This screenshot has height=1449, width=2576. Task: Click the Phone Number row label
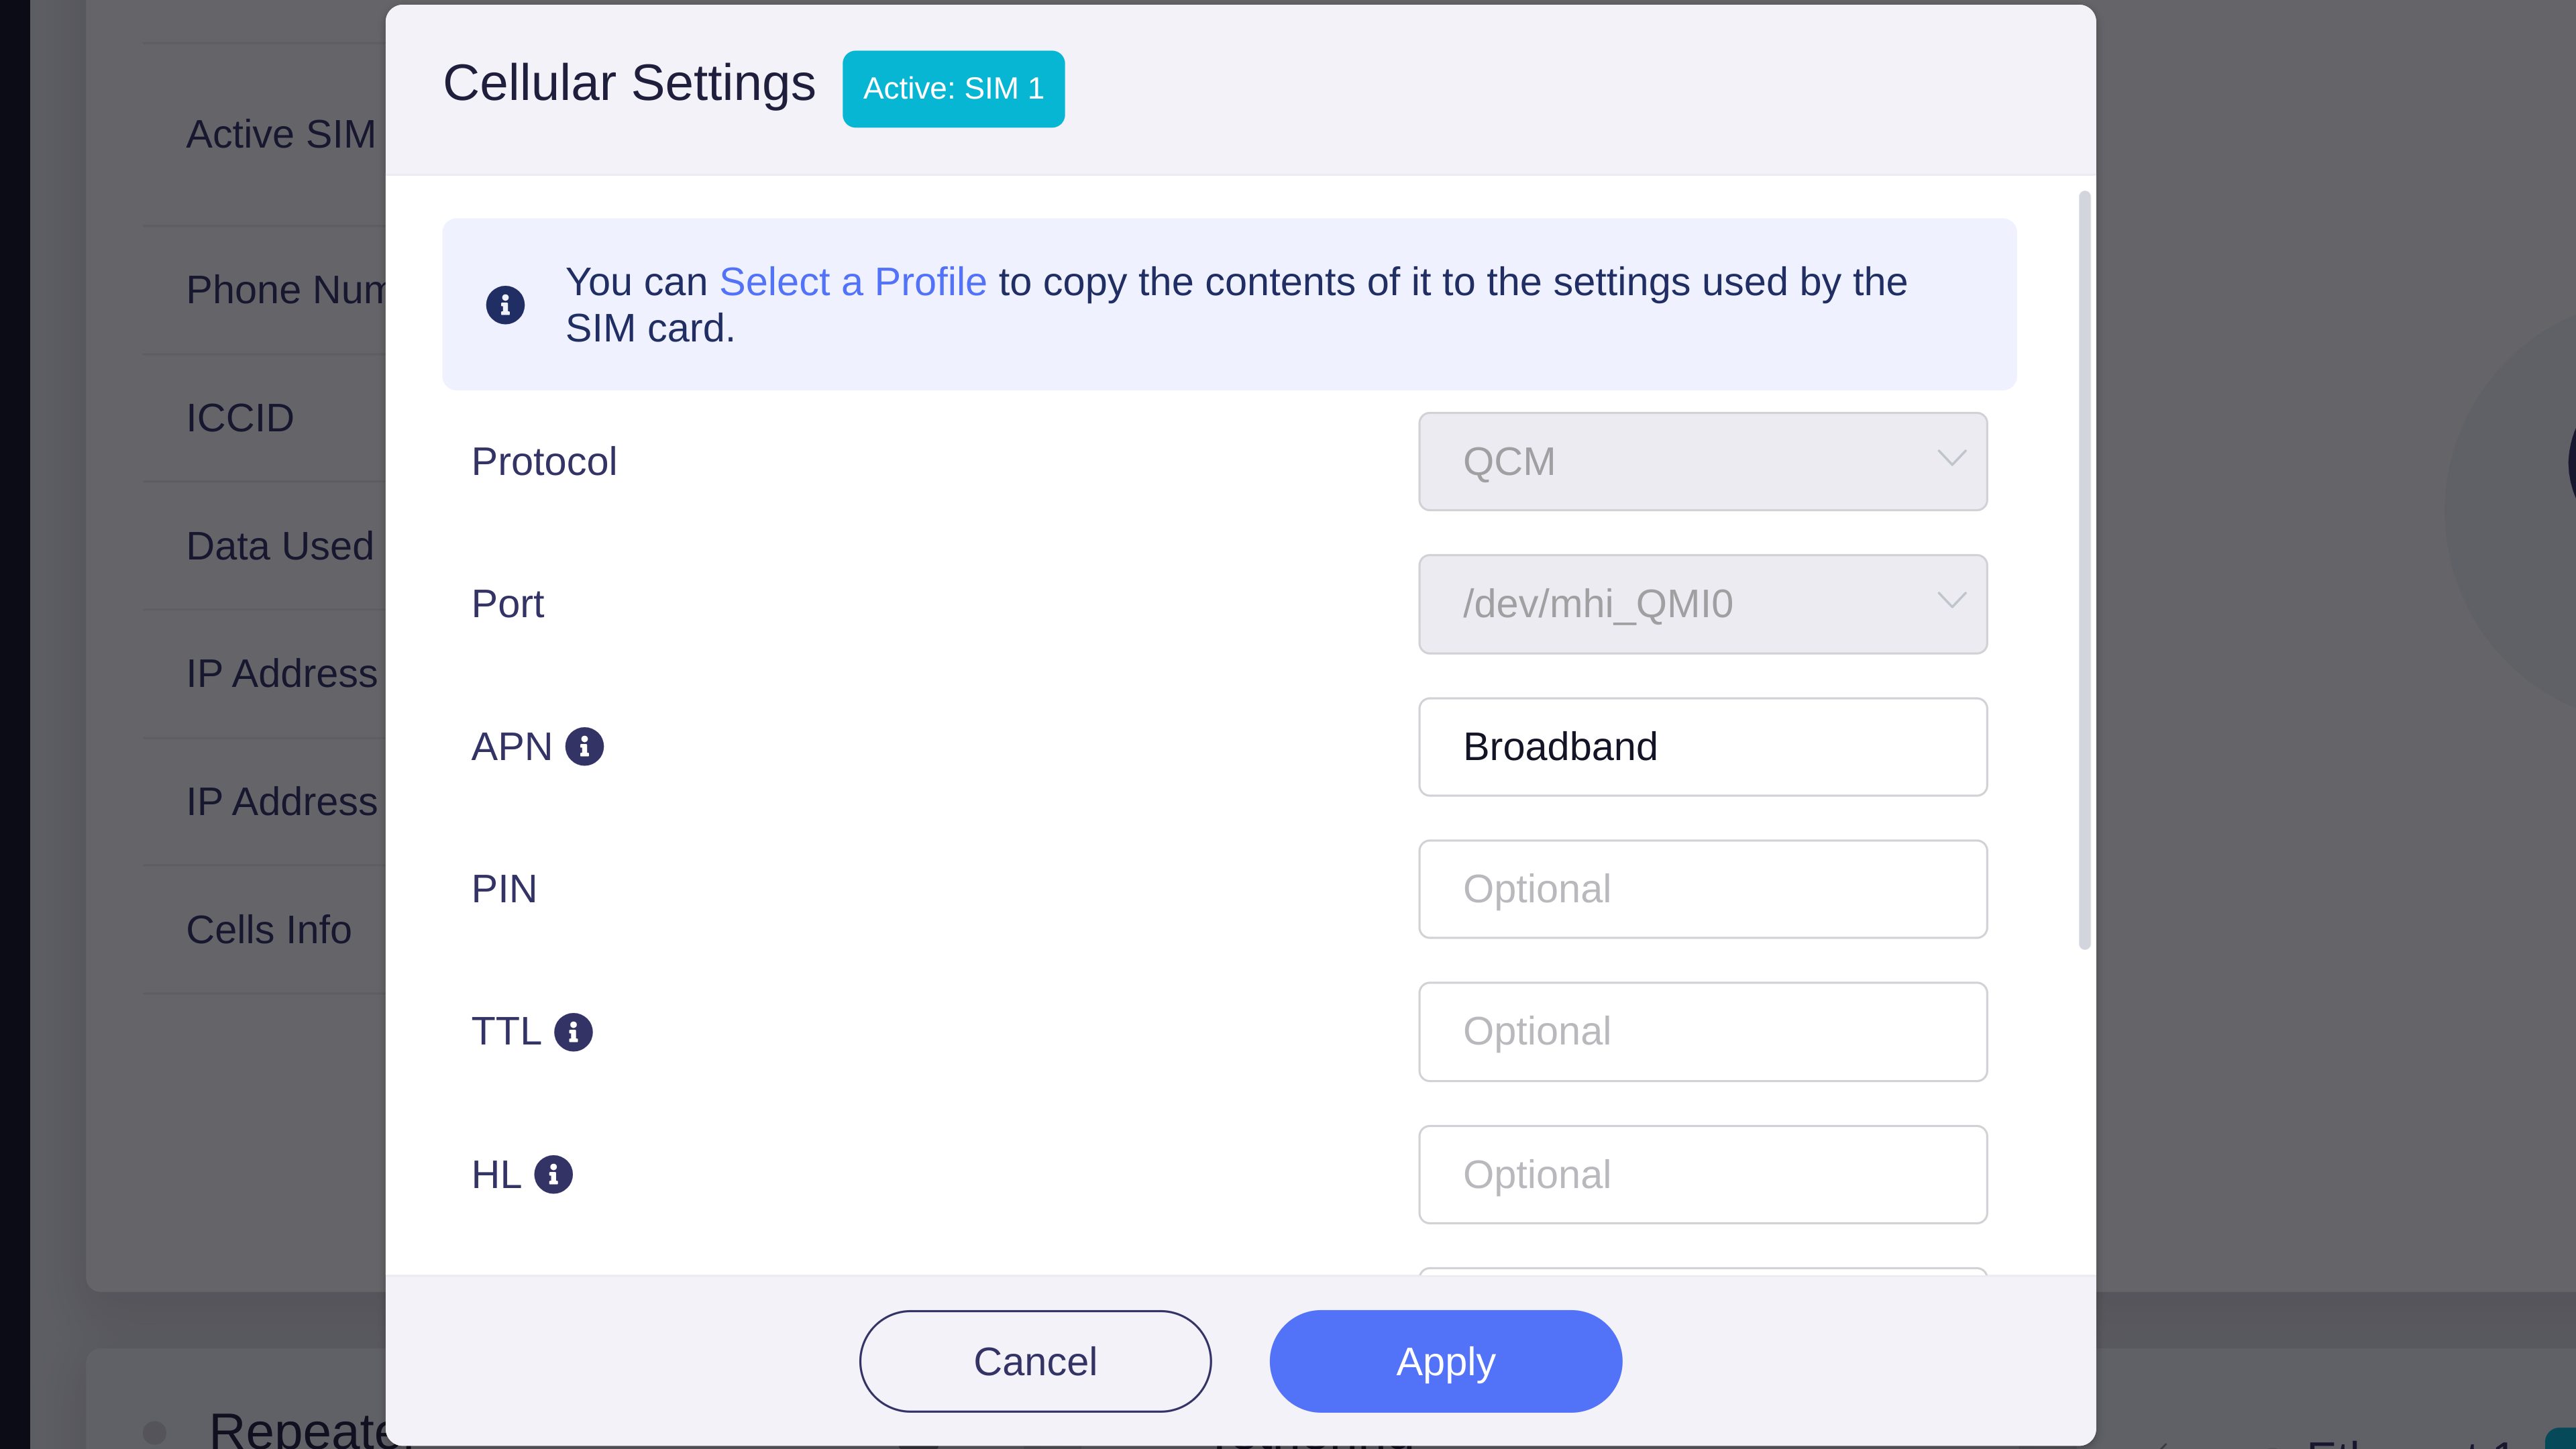(286, 290)
